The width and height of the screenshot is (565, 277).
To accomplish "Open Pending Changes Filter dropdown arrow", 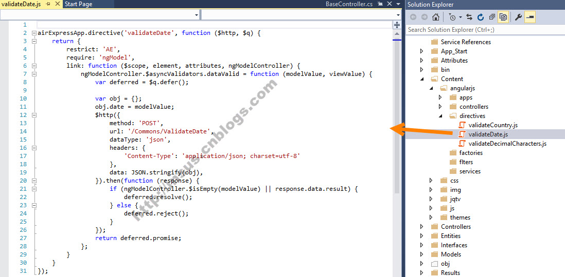I will pyautogui.click(x=461, y=17).
